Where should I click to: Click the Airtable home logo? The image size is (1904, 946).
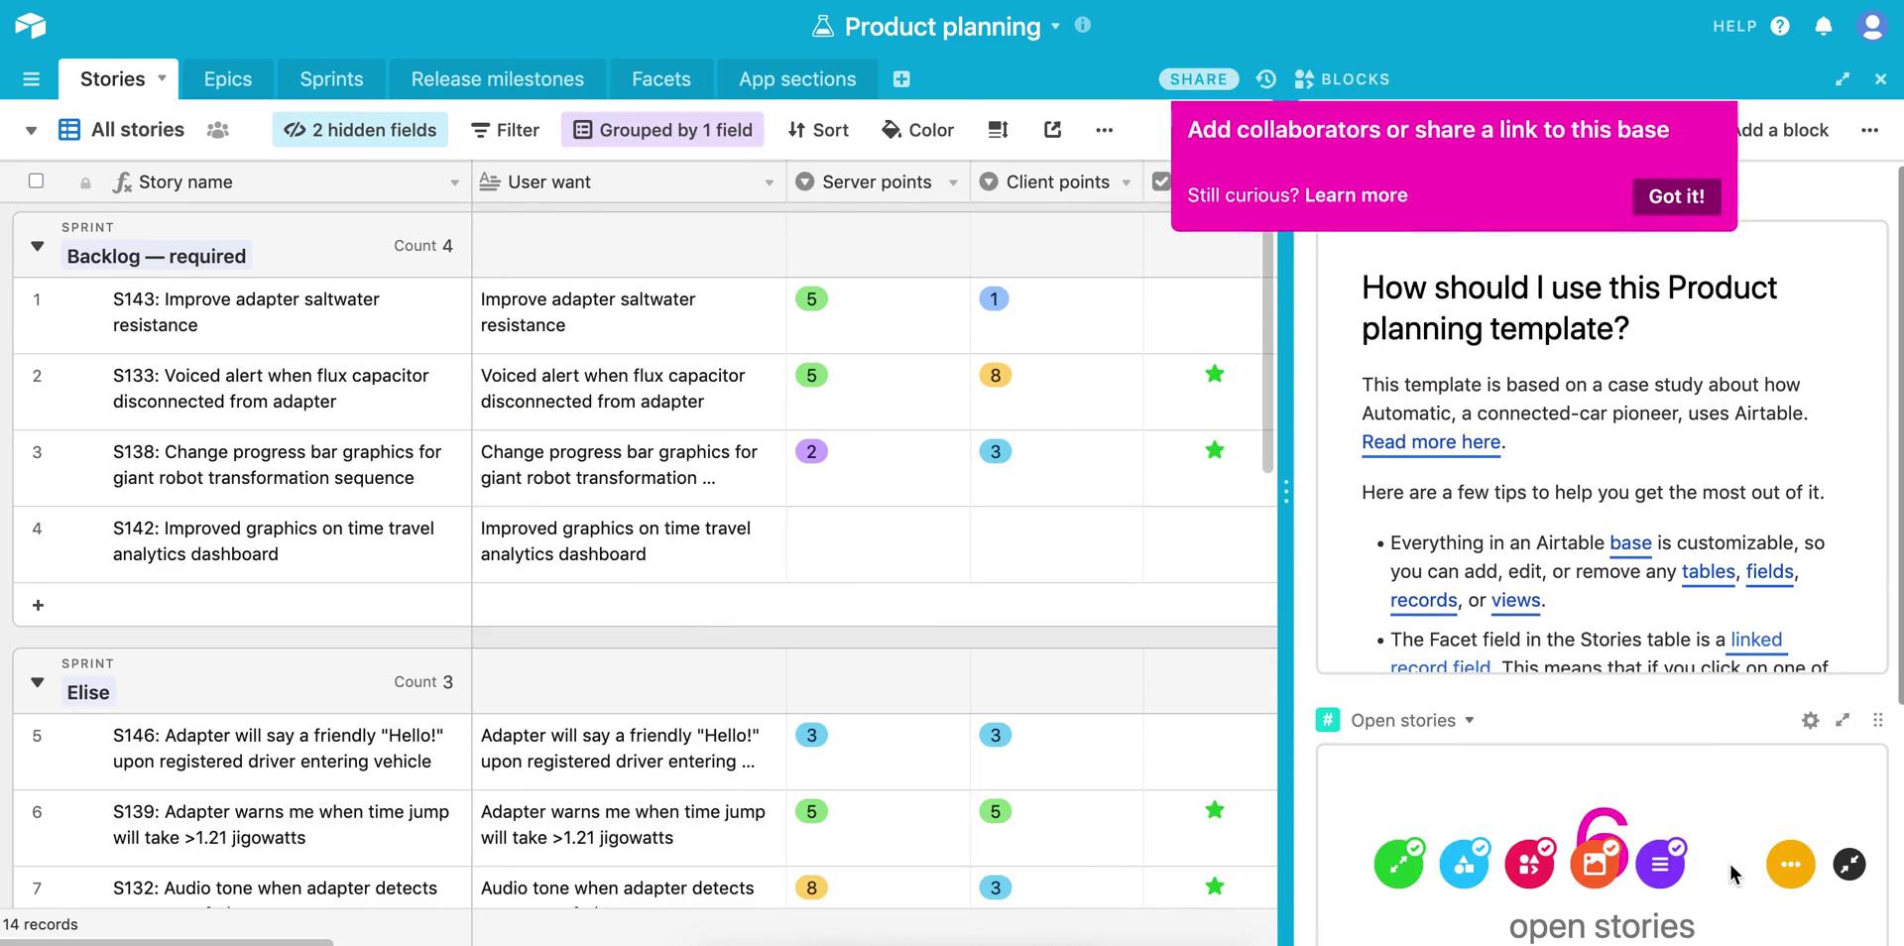tap(31, 26)
